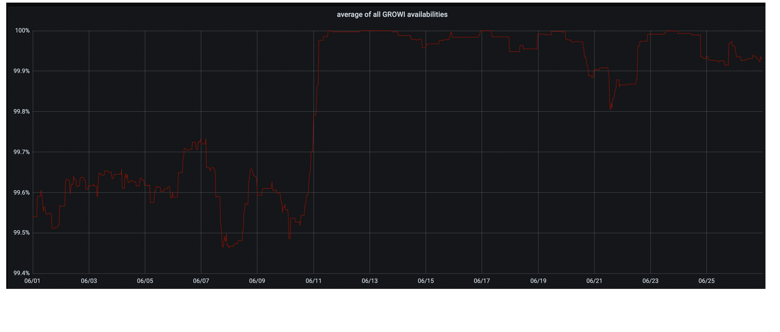Click the 99.6% y-axis label

click(x=22, y=192)
